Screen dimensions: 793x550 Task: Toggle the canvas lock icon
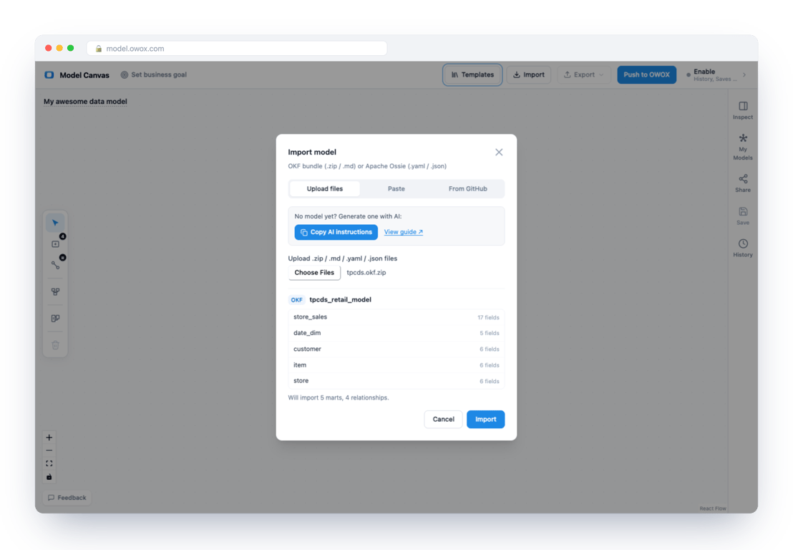pos(49,477)
